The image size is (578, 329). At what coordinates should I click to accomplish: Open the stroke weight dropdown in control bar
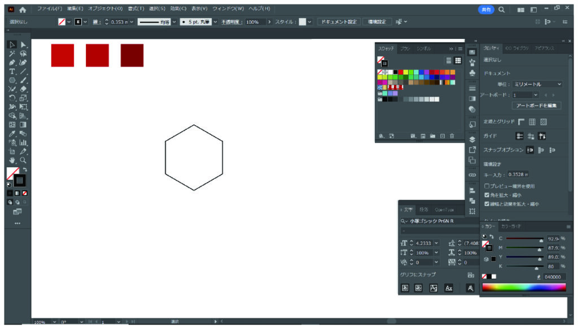[132, 22]
